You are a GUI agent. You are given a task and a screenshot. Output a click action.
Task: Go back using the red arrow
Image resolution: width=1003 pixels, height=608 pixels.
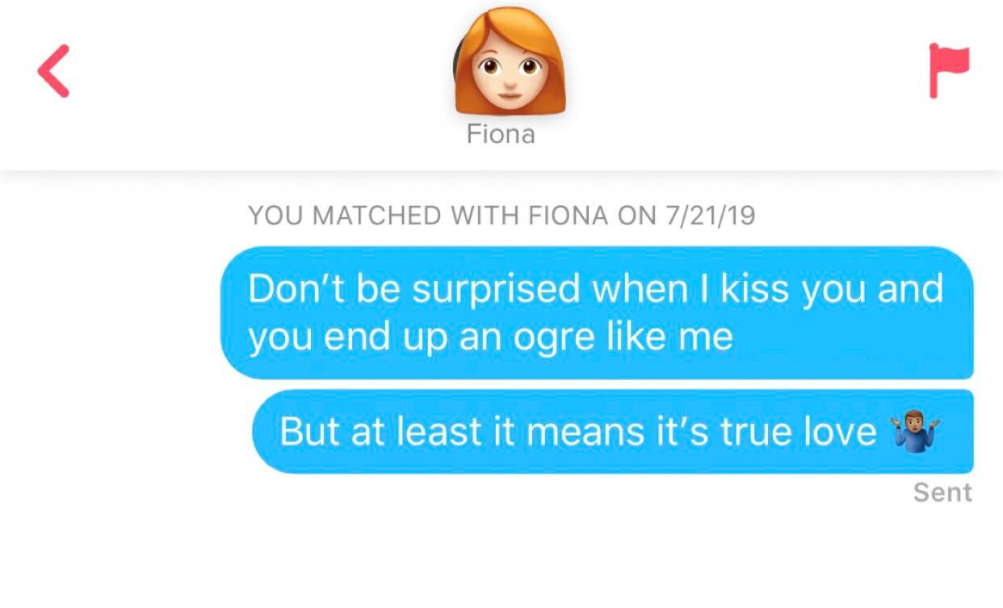54,71
